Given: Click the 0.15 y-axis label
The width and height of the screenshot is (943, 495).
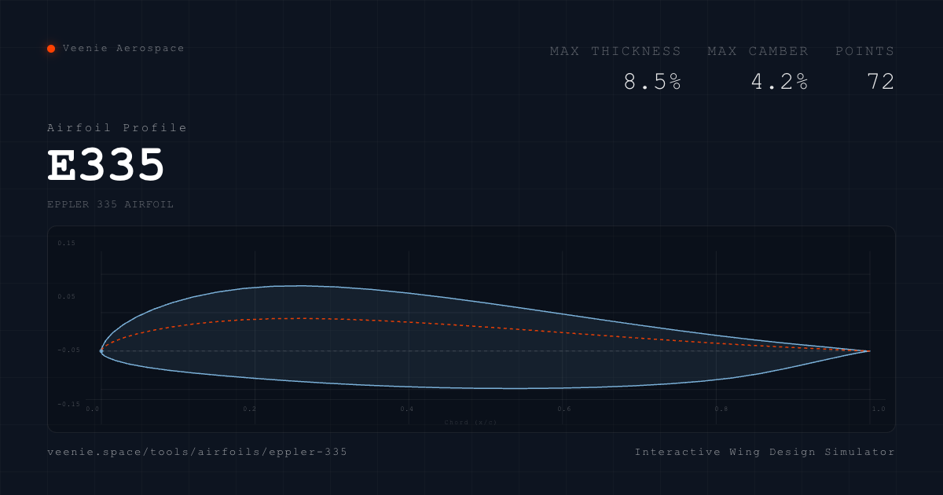Looking at the screenshot, I should click(x=67, y=244).
